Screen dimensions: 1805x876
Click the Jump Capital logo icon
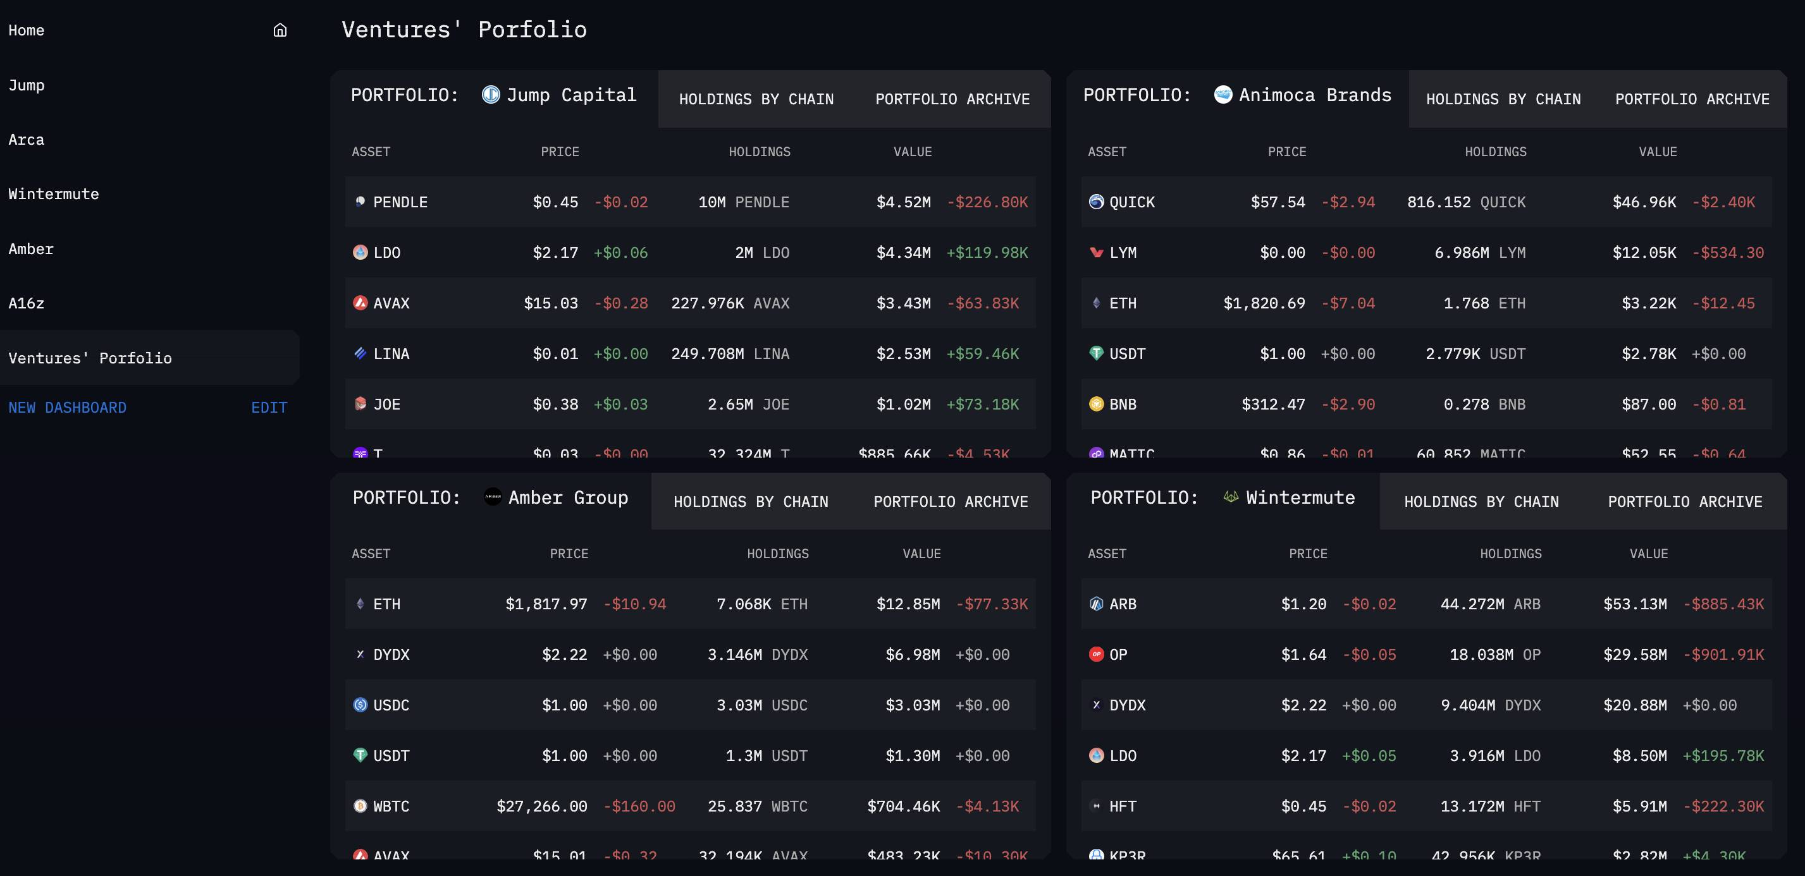tap(491, 95)
